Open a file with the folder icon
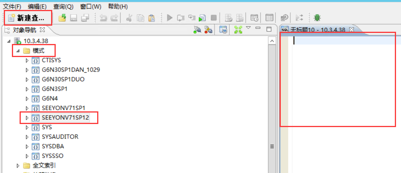Image resolution: width=401 pixels, height=173 pixels. click(62, 18)
